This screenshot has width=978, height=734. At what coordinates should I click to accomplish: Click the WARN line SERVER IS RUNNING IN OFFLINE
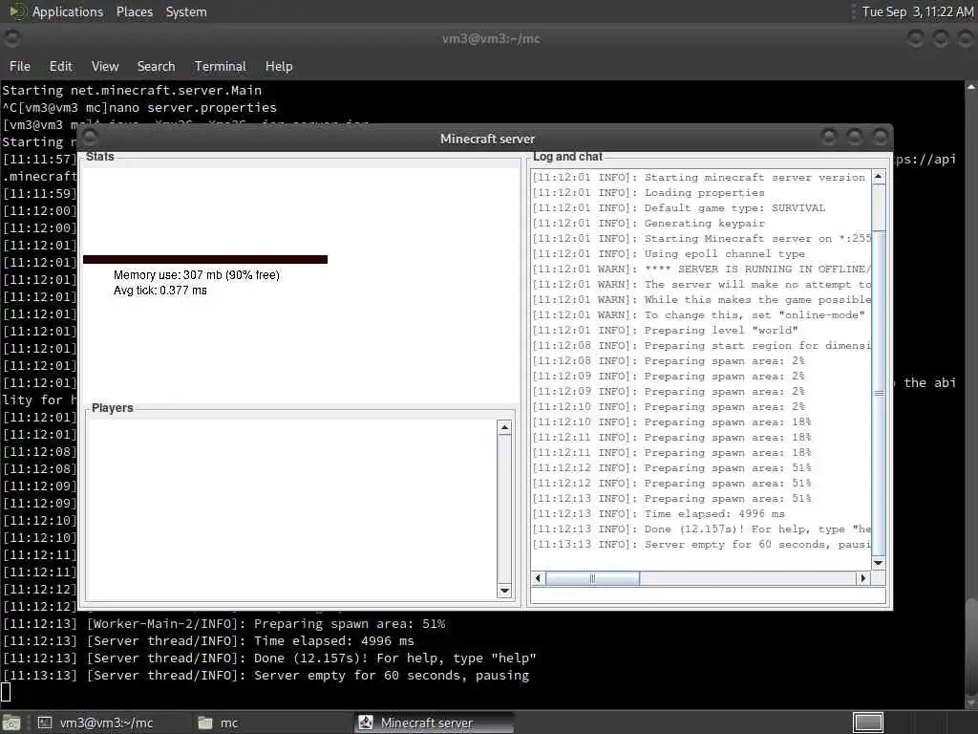tap(701, 269)
